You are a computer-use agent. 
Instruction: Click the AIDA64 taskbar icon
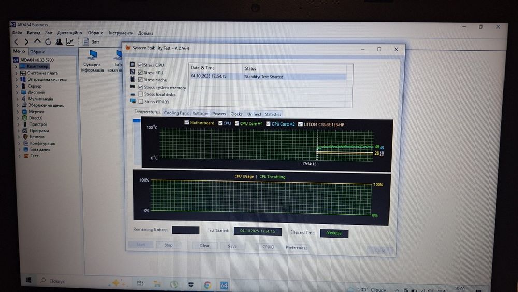pyautogui.click(x=224, y=285)
